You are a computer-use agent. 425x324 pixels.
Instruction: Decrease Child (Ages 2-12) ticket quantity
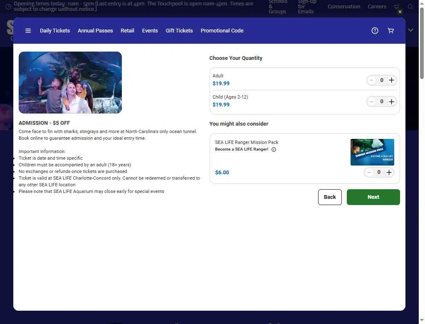(x=372, y=101)
